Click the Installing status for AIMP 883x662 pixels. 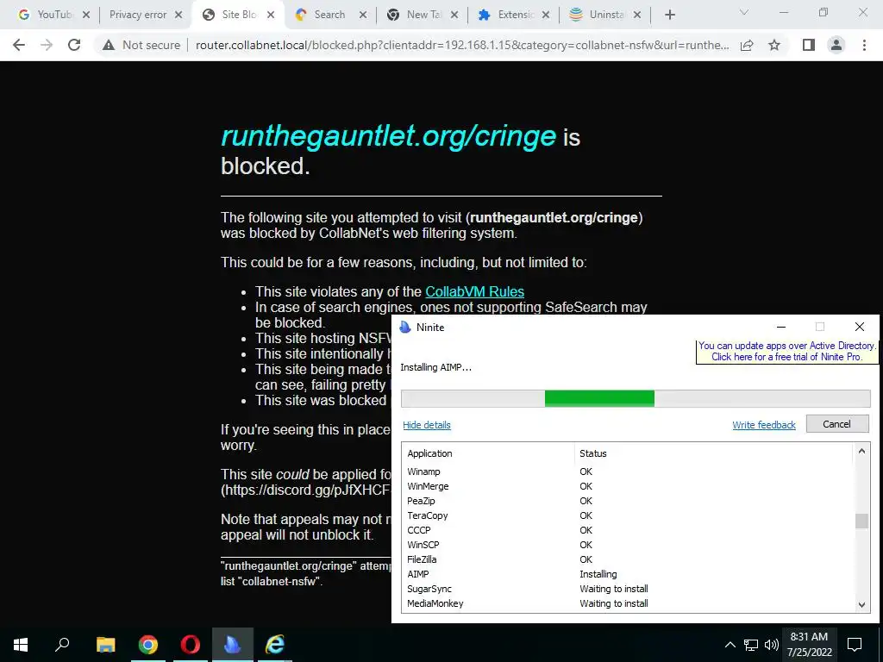click(598, 574)
